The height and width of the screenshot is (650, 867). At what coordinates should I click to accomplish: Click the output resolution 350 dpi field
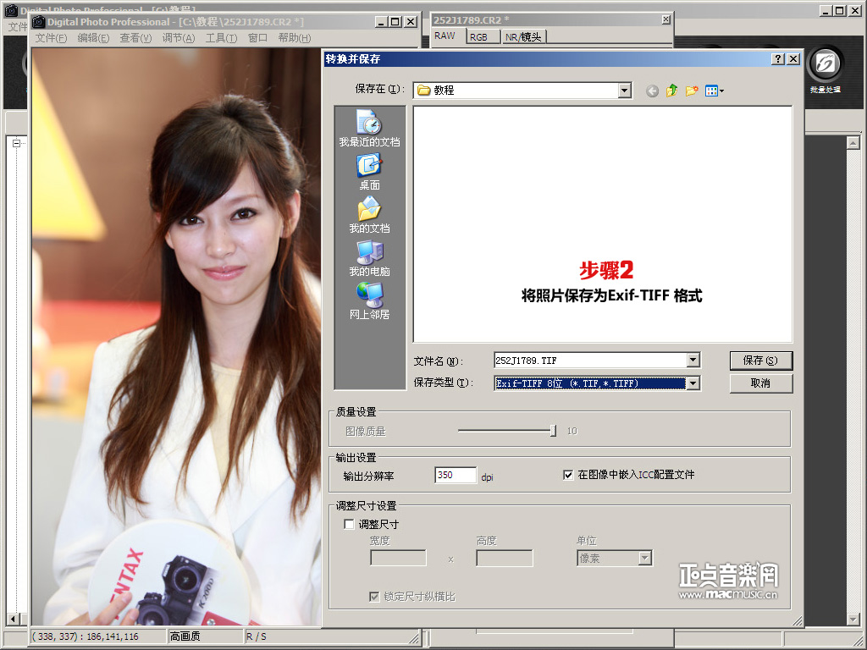[455, 476]
